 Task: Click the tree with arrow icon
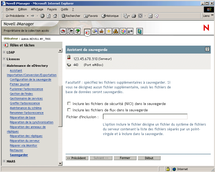[77, 31]
